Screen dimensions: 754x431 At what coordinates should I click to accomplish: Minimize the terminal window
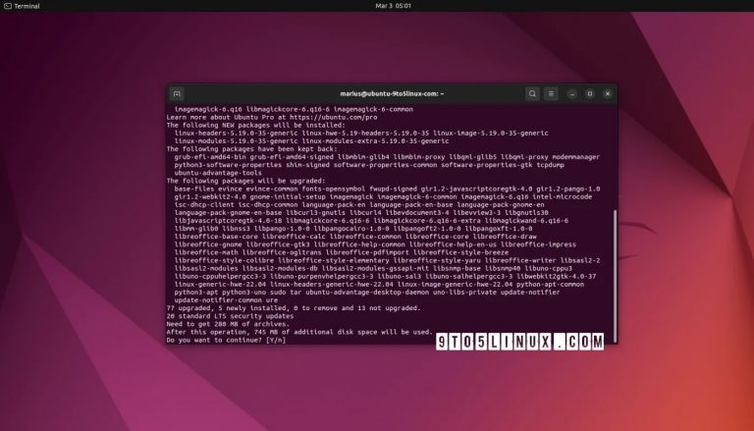click(x=572, y=94)
